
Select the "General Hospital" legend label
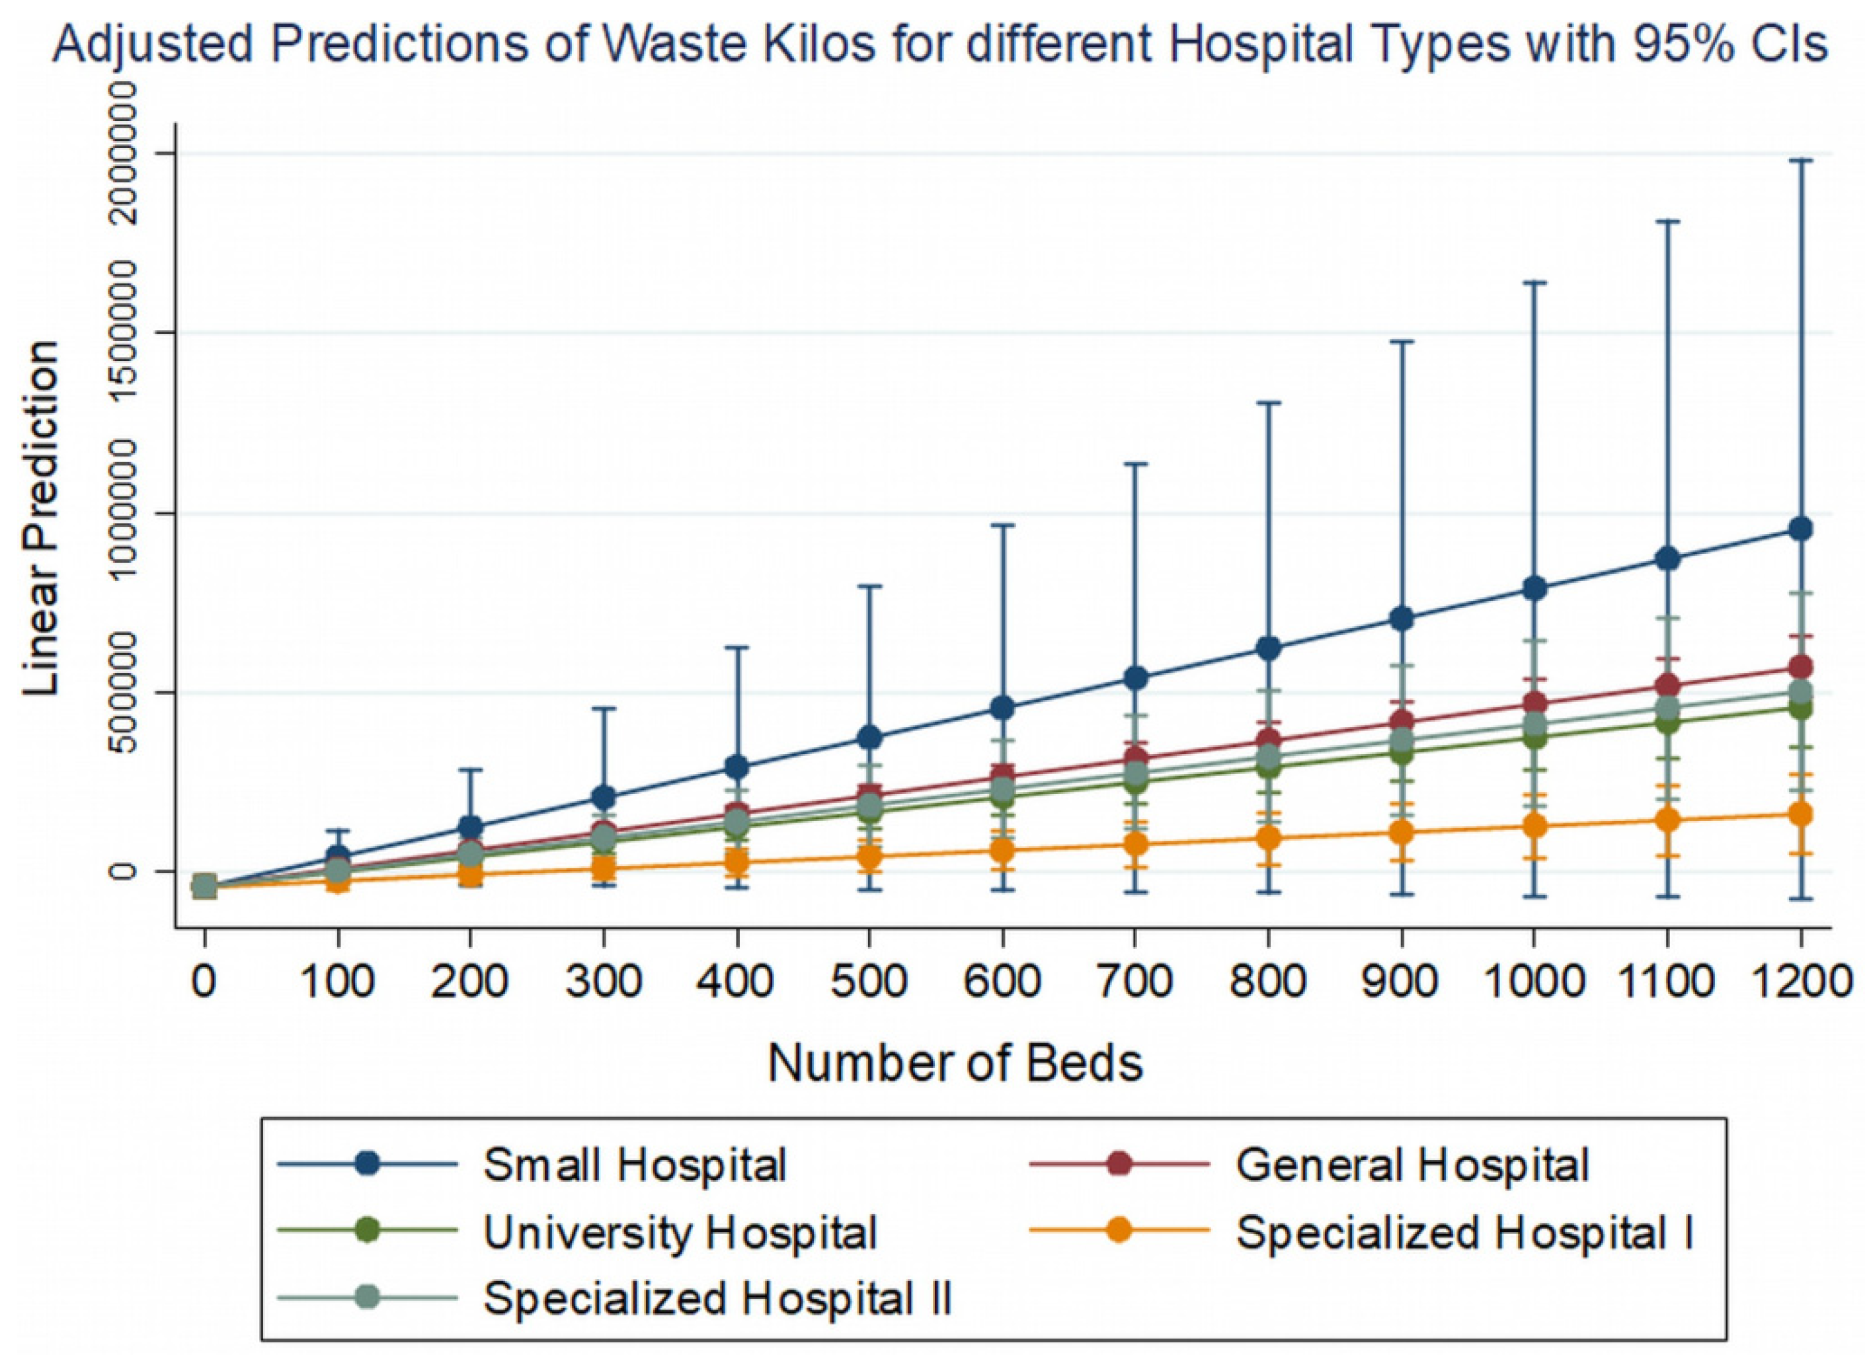tap(1411, 1165)
